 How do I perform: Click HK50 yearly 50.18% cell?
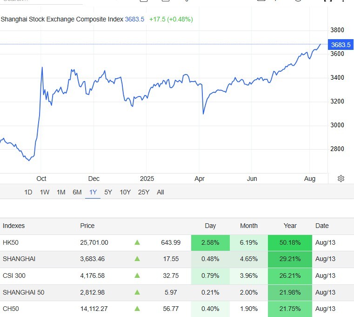pos(290,242)
